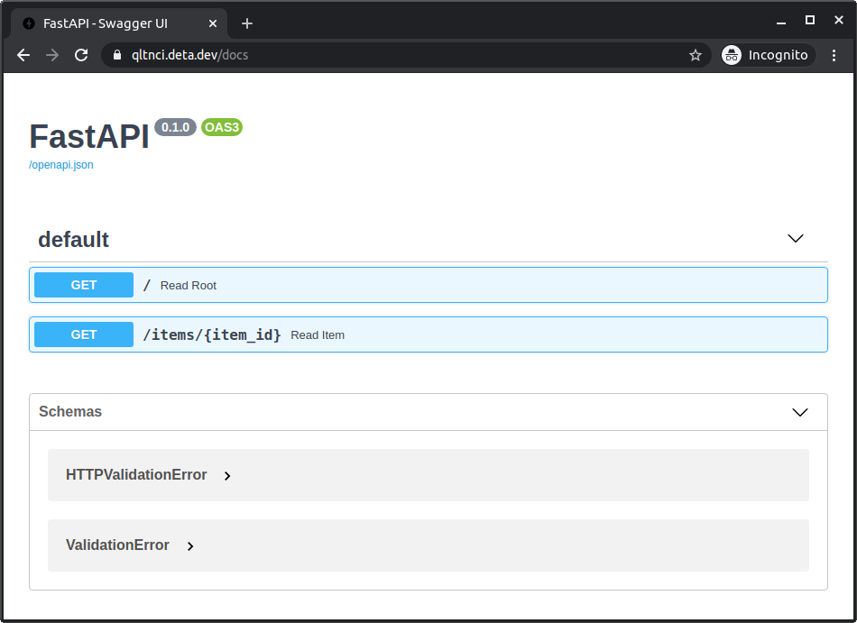Screen dimensions: 857x623
Task: Collapse the Schemas section chevron
Action: [x=800, y=412]
